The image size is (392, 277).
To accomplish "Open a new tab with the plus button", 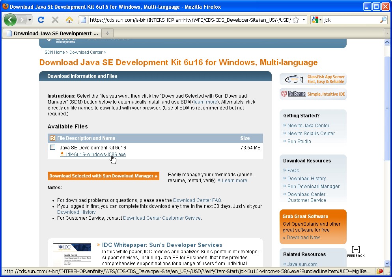I will point(107,33).
